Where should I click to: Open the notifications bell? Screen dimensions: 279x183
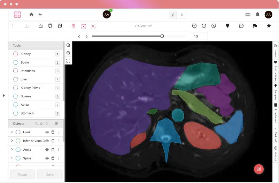click(x=257, y=15)
